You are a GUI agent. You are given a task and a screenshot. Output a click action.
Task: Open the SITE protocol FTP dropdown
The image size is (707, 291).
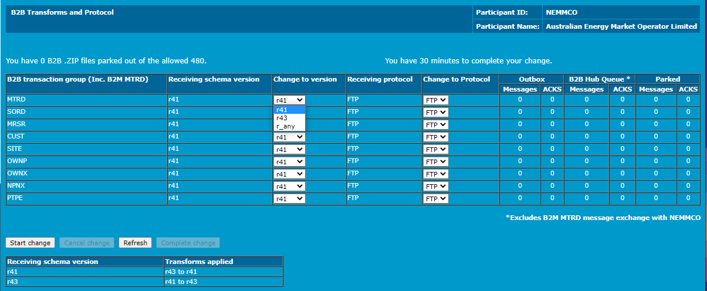coord(436,150)
